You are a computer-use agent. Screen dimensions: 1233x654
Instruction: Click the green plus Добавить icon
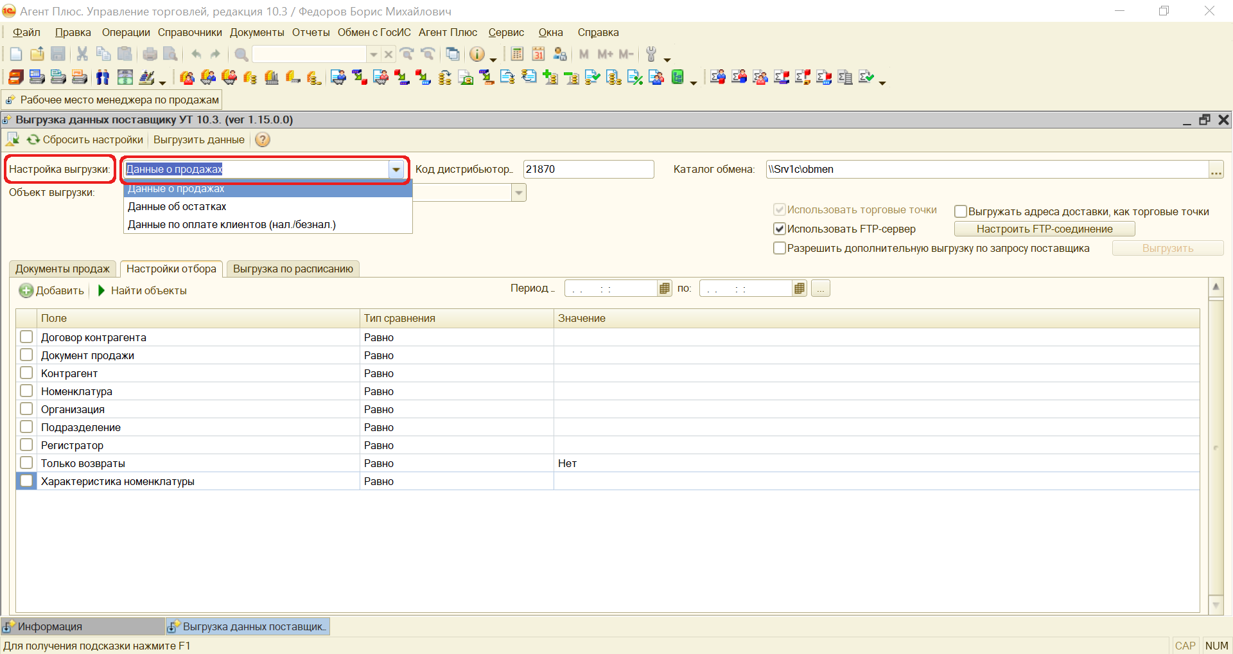point(26,290)
